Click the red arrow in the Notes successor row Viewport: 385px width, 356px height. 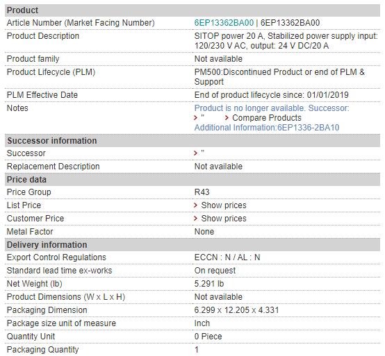coord(196,118)
